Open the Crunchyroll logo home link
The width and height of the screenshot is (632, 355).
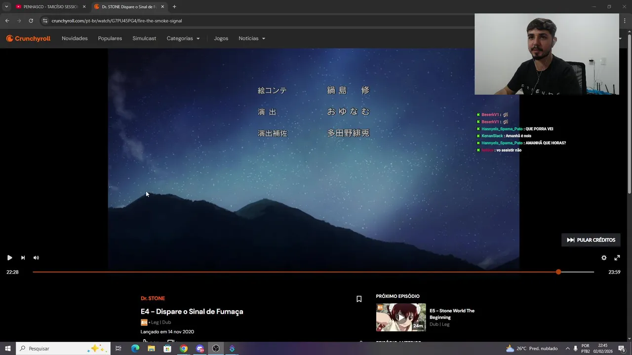[x=28, y=38]
